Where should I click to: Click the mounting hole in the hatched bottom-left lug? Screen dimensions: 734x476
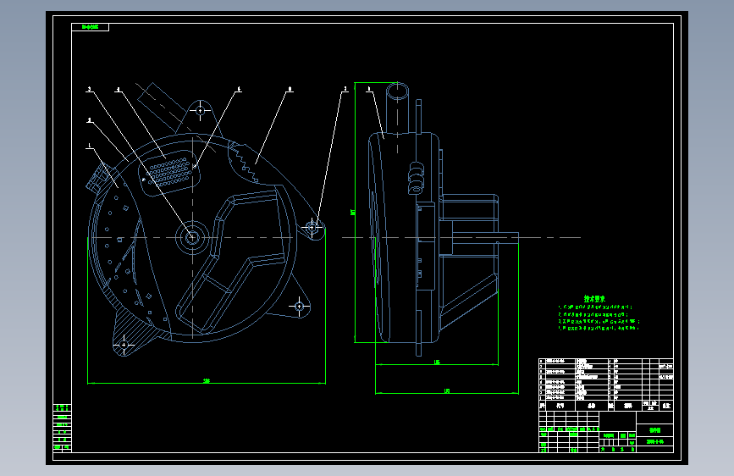point(124,346)
